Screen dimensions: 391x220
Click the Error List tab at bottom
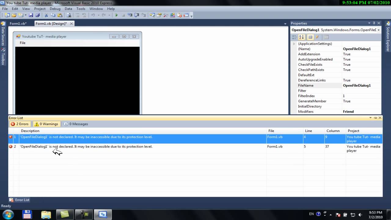[x=19, y=200]
